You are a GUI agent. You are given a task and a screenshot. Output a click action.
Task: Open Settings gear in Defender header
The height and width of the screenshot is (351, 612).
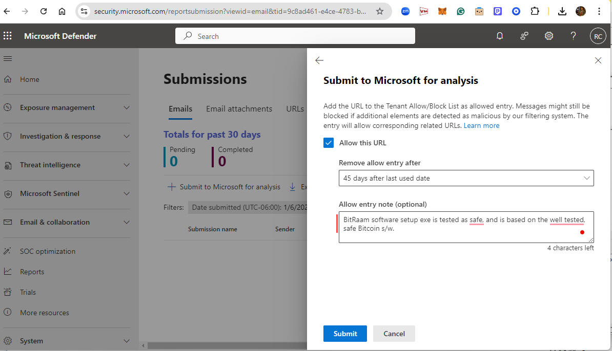point(549,36)
